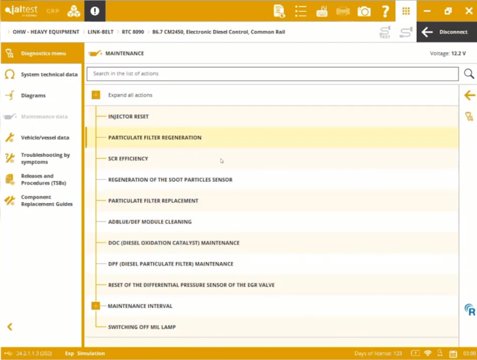
Task: Select Particulate Filter Regeneration action
Action: 154,137
